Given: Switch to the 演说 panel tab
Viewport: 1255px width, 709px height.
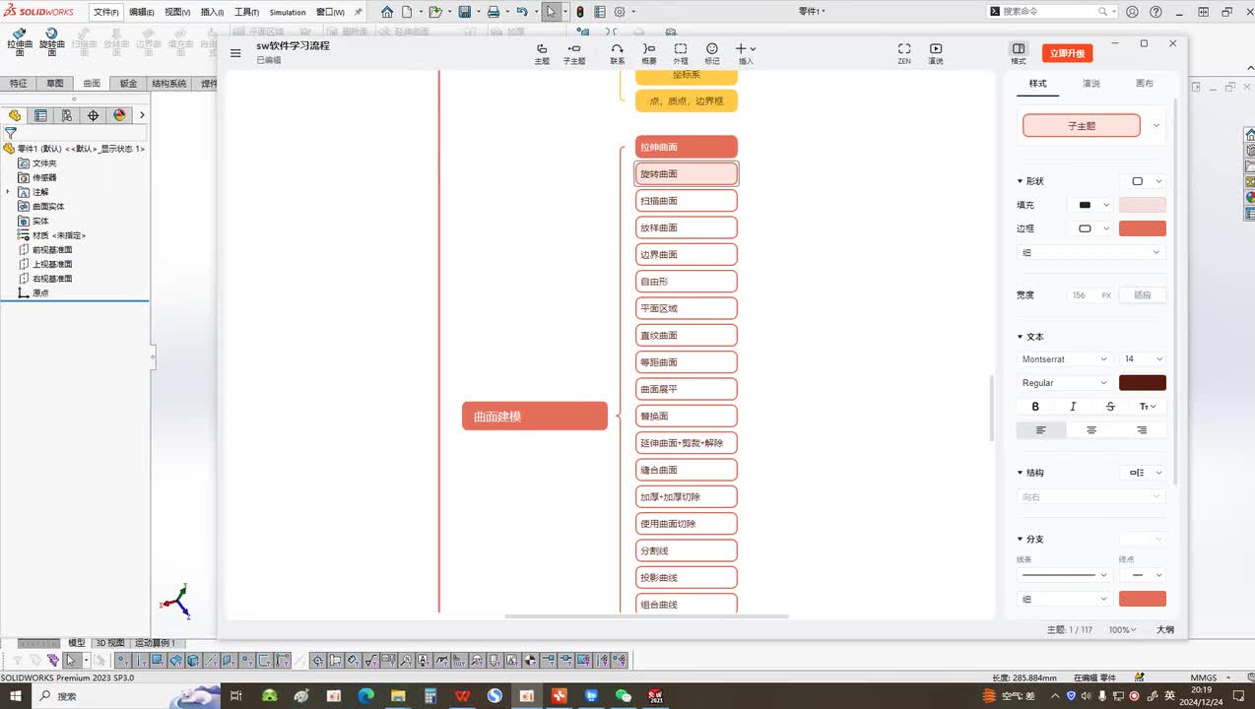Looking at the screenshot, I should (1091, 84).
